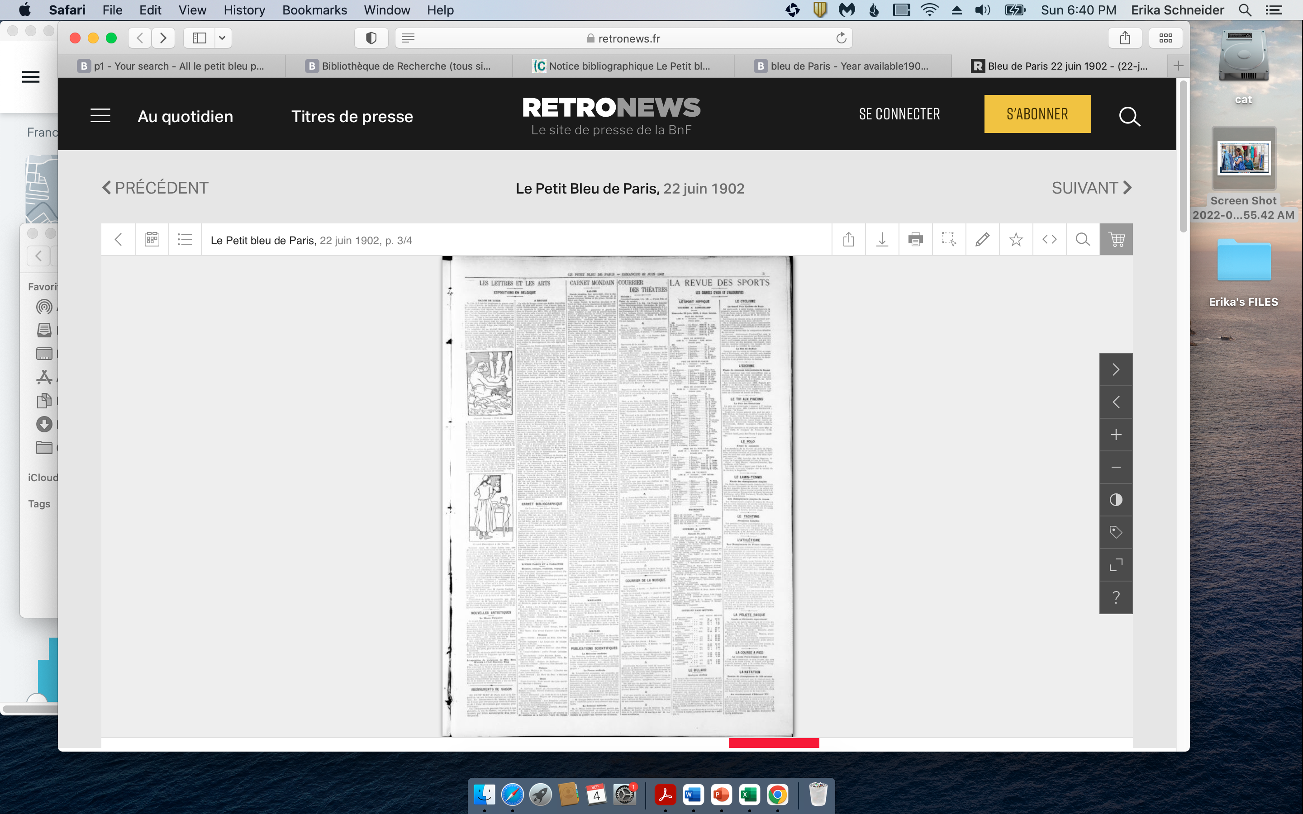
Task: Expand the sidebar dropdown arrow in Safari
Action: [223, 38]
